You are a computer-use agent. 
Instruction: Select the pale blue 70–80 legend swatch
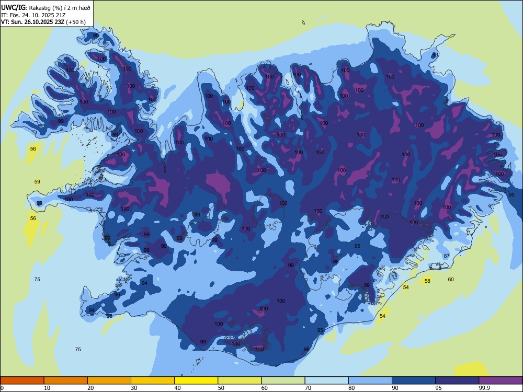coord(326,381)
